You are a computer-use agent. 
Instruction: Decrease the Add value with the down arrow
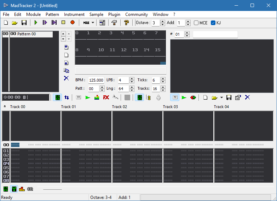tap(188, 24)
